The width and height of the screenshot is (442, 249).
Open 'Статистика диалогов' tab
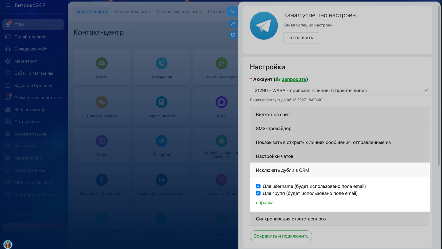178,11
